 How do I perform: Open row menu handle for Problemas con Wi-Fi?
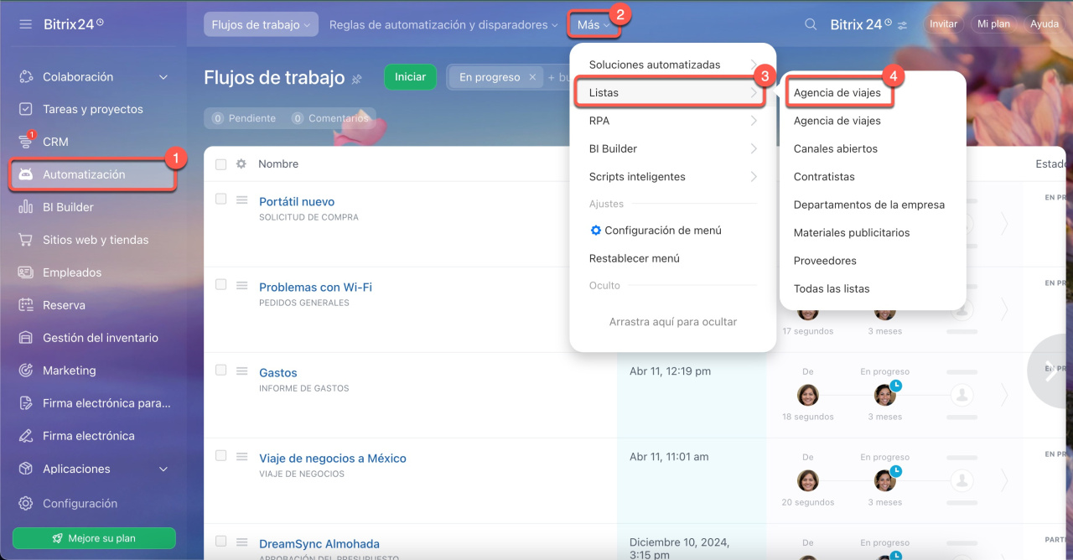coord(241,285)
